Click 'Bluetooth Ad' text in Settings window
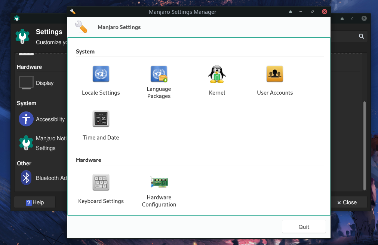This screenshot has height=245, width=378. (51, 178)
